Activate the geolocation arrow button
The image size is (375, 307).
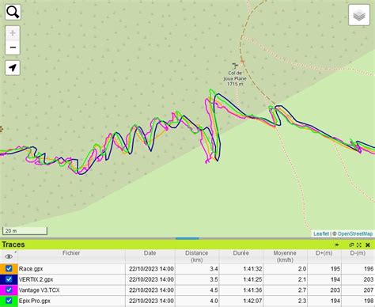pyautogui.click(x=13, y=68)
